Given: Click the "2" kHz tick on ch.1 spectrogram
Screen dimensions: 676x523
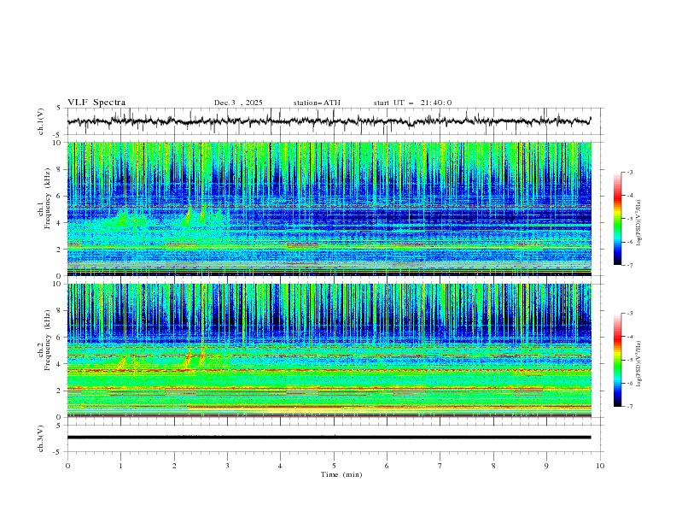Looking at the screenshot, I should pyautogui.click(x=60, y=250).
